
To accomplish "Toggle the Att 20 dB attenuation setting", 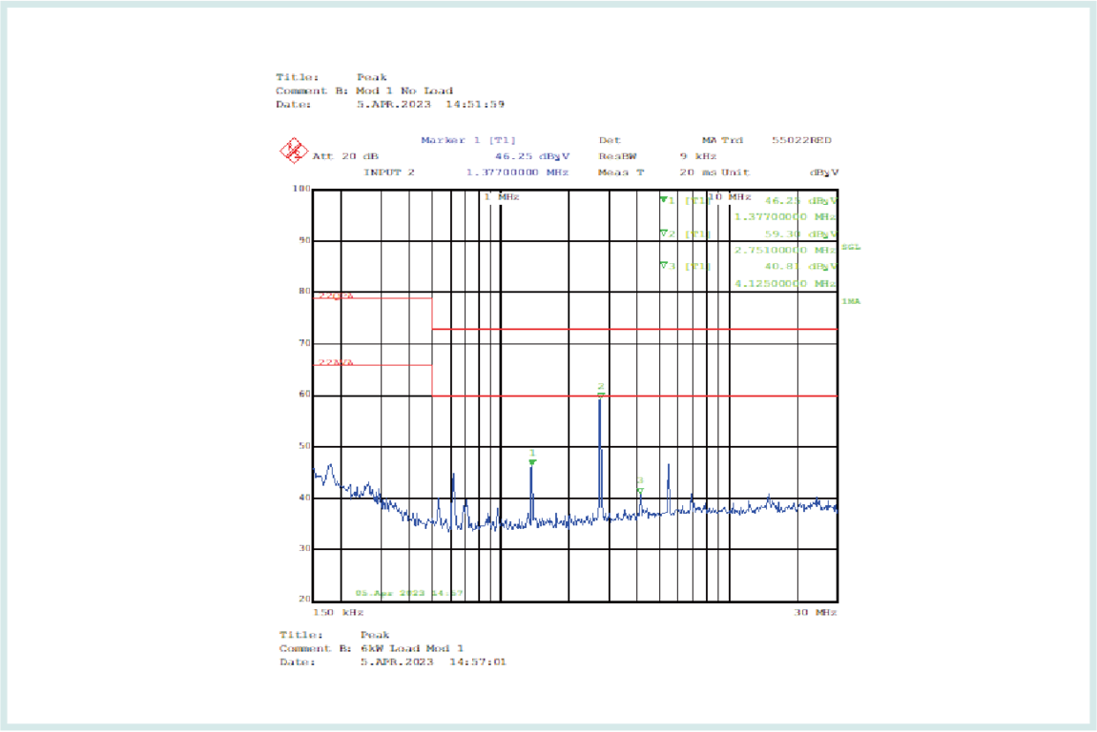I will click(343, 155).
